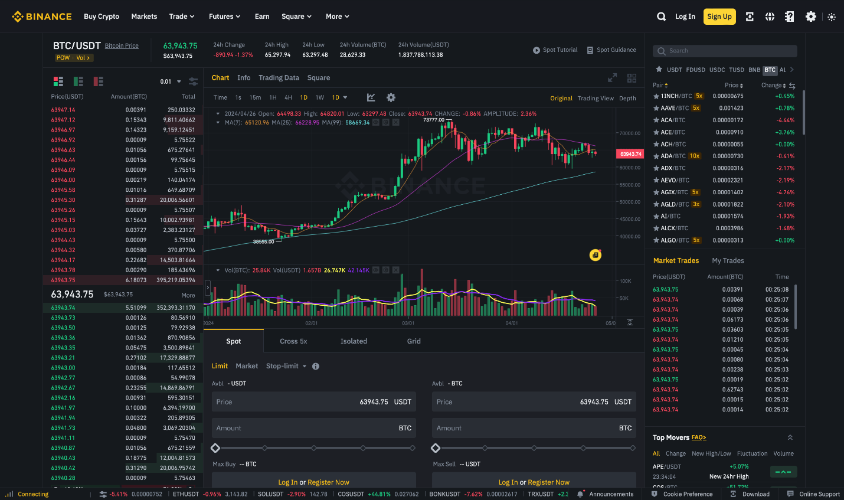
Task: Expand the chart to fullscreen
Action: tap(613, 78)
